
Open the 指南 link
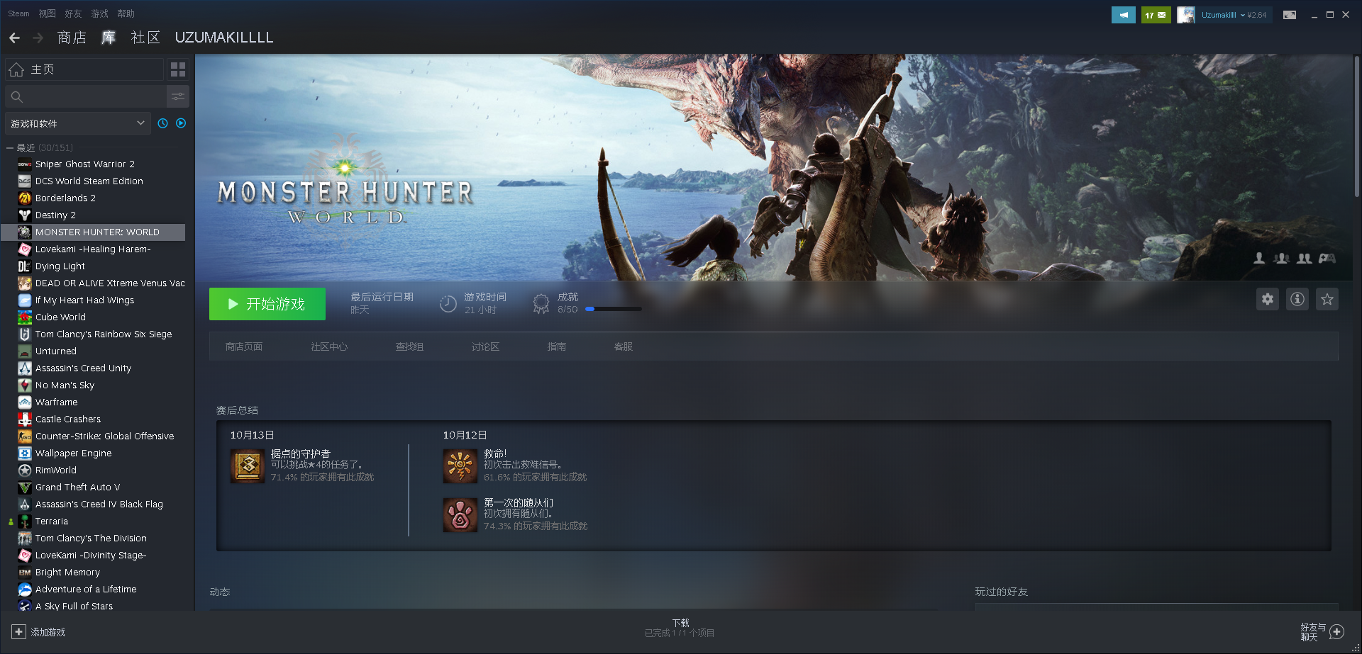[x=557, y=346]
